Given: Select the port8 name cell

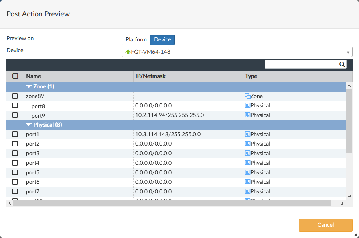Looking at the screenshot, I should coord(79,106).
